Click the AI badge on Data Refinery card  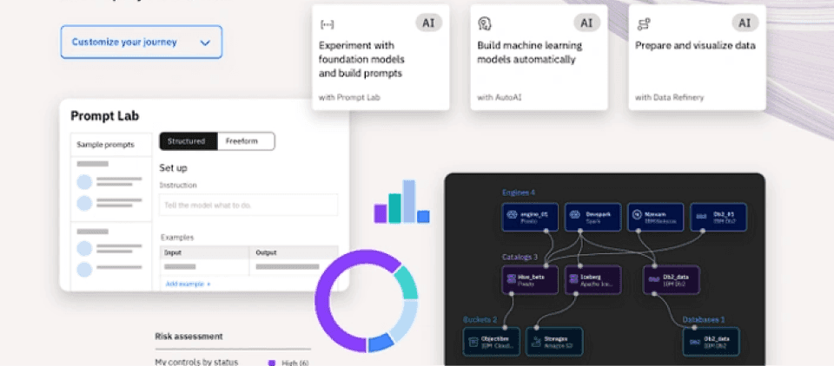pos(745,23)
